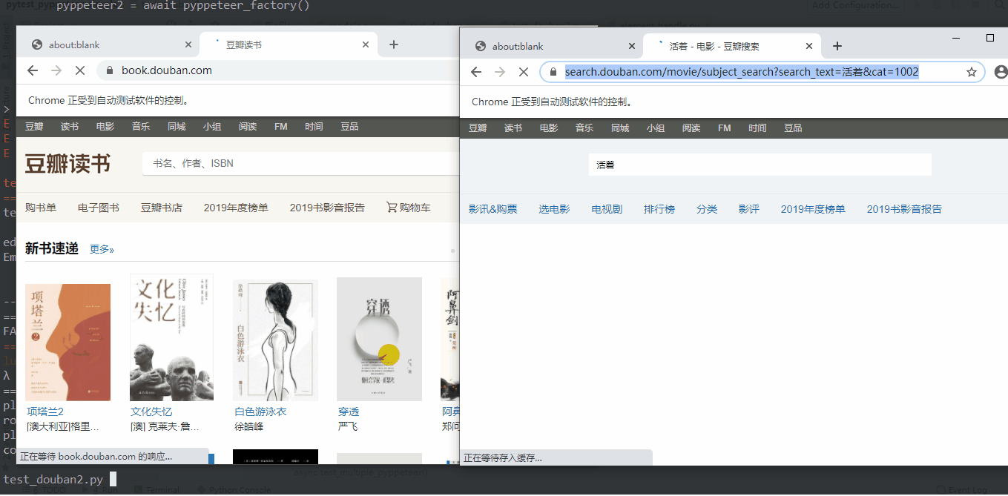Image resolution: width=1008 pixels, height=496 pixels.
Task: Open 项塔兰2 book cover
Action: point(67,343)
